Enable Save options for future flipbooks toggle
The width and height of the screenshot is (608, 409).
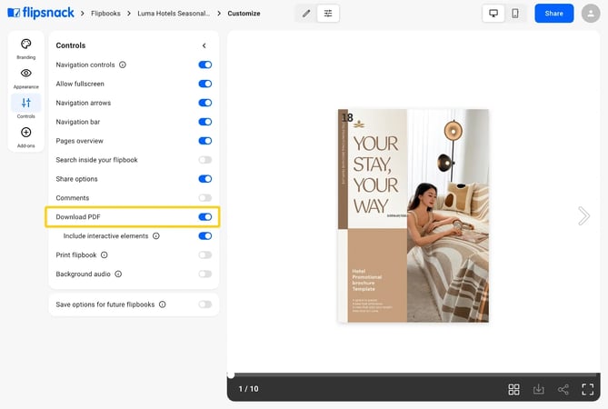click(205, 304)
